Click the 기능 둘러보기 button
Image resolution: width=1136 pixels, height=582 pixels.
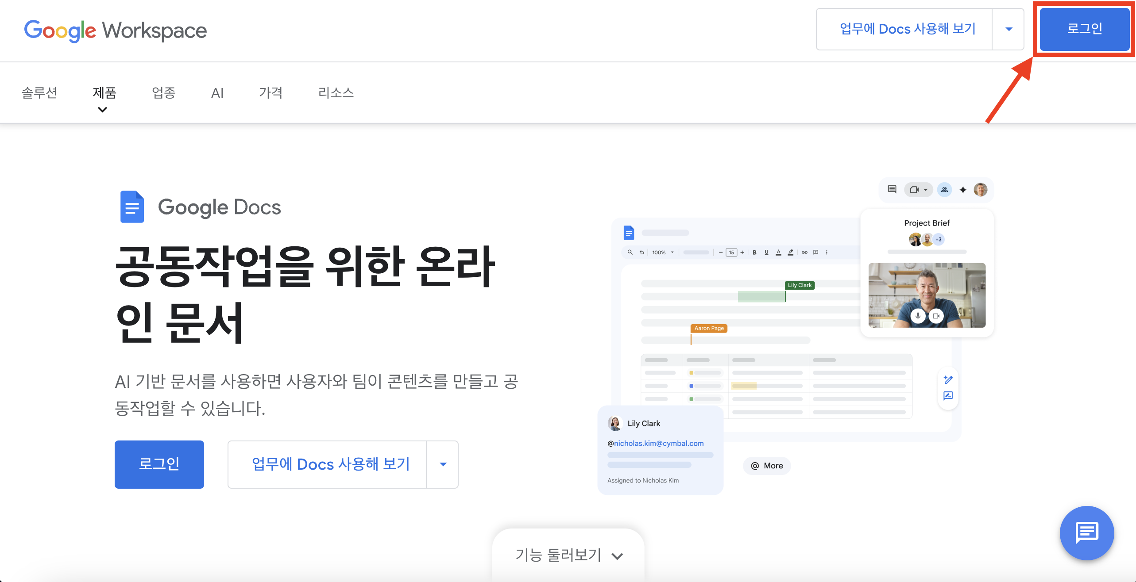coord(568,555)
